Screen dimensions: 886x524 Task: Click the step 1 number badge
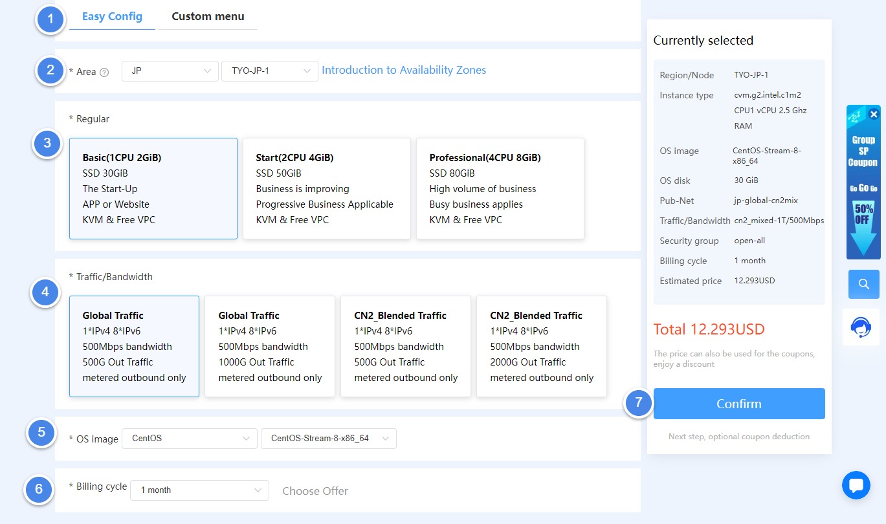pos(51,19)
